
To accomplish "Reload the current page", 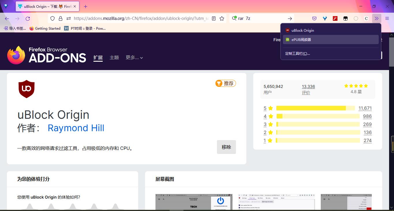I will pyautogui.click(x=28, y=18).
